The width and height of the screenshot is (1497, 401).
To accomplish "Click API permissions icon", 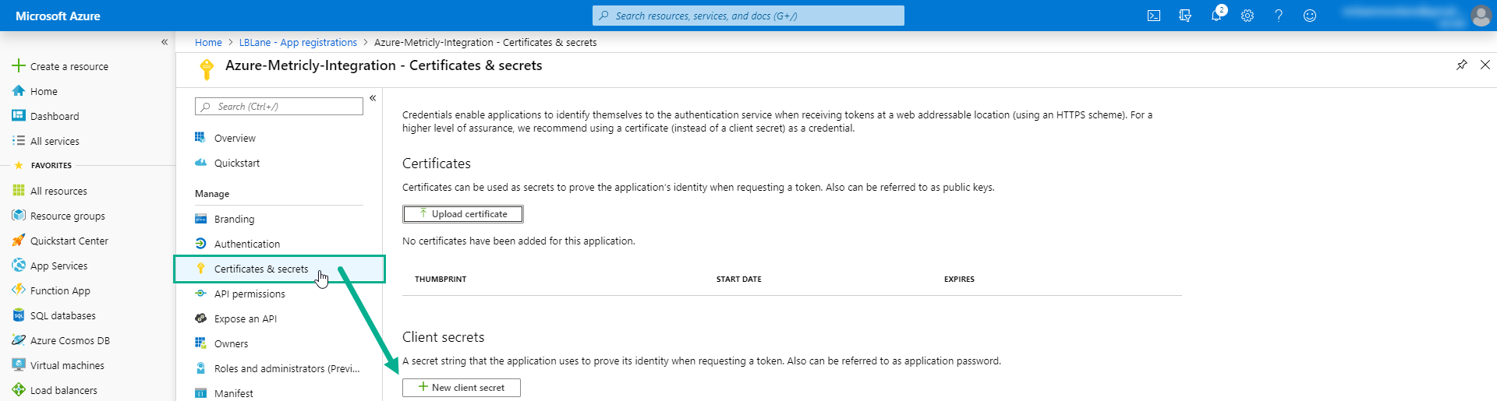I will tap(200, 294).
